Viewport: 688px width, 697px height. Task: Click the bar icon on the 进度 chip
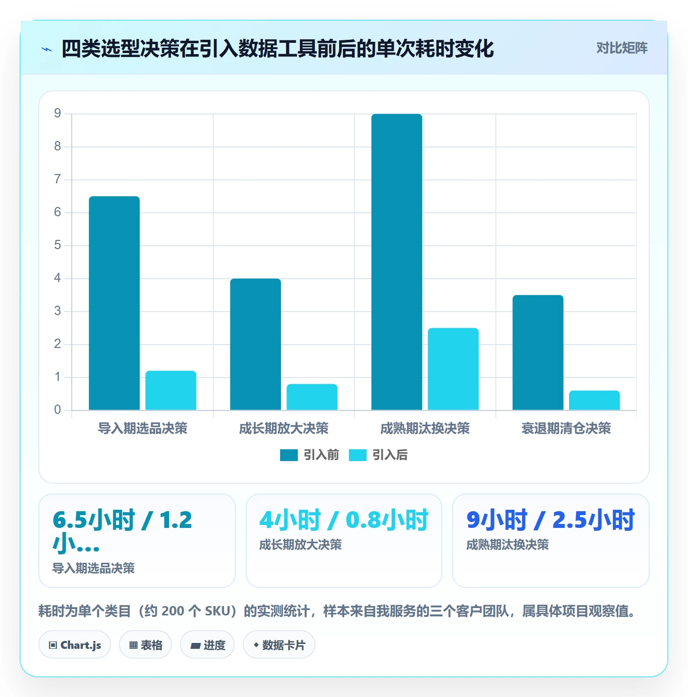(196, 646)
